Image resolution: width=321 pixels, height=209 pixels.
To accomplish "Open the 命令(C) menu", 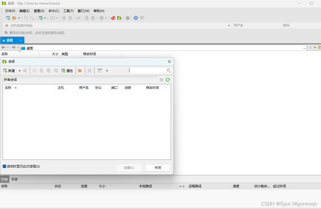I will 54,11.
